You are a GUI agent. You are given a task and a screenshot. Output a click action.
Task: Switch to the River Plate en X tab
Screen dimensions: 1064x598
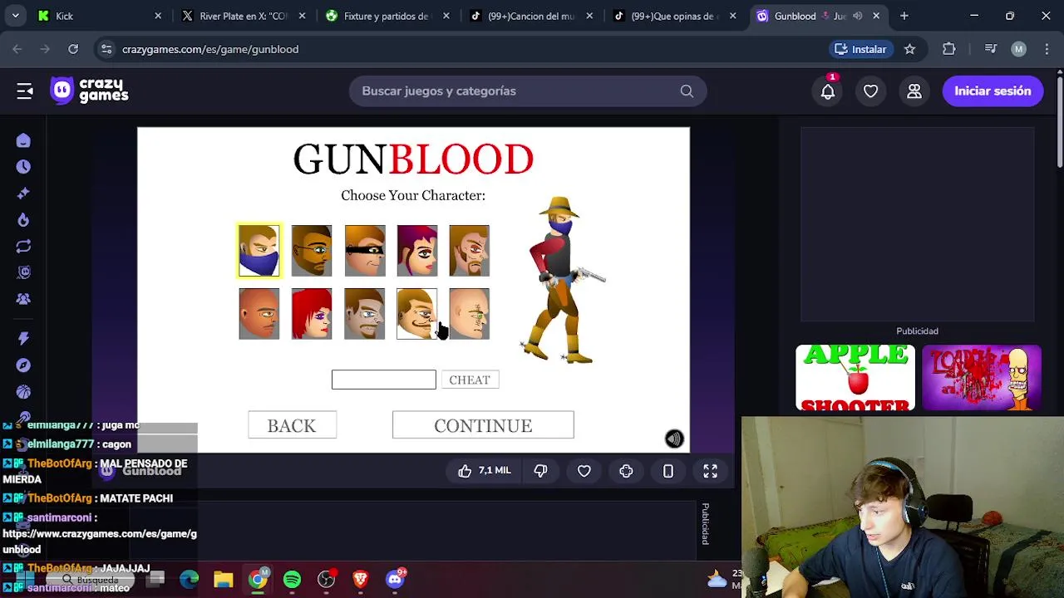[244, 16]
